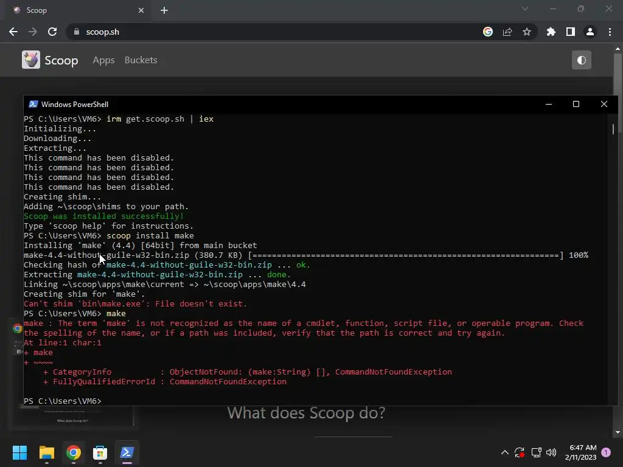
Task: Click the 'irm get.scoop.sh | iex' command
Action: click(x=160, y=119)
